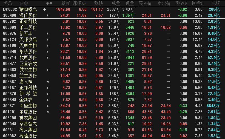225x139 pixels.
Task: Click 温氏股份 gain percent 11.82
Action: (x=82, y=16)
